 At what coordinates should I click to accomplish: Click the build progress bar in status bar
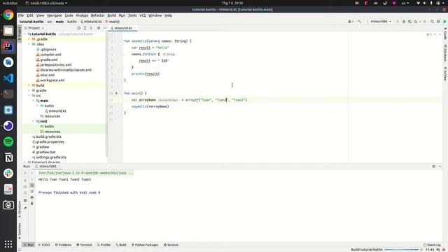[x=401, y=250]
